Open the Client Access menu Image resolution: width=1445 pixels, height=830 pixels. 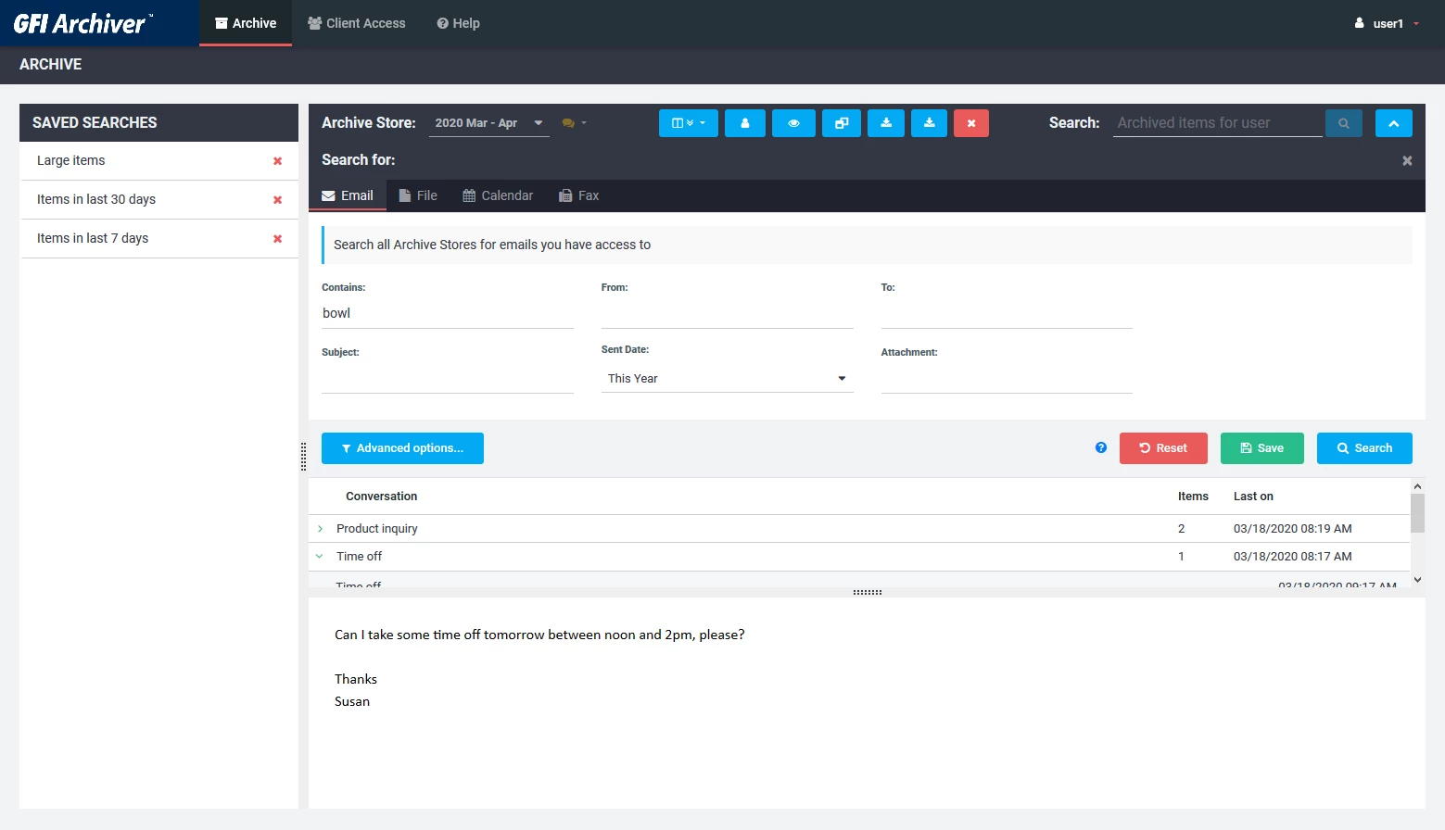click(x=357, y=23)
